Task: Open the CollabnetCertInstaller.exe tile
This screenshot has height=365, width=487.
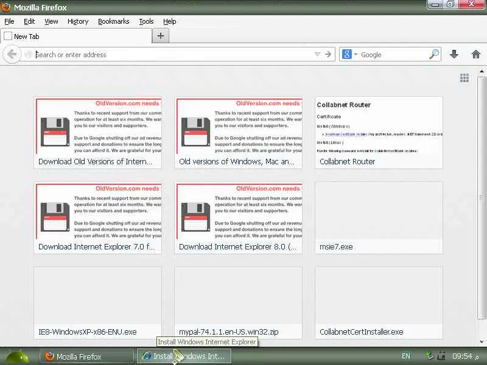Action: point(379,302)
